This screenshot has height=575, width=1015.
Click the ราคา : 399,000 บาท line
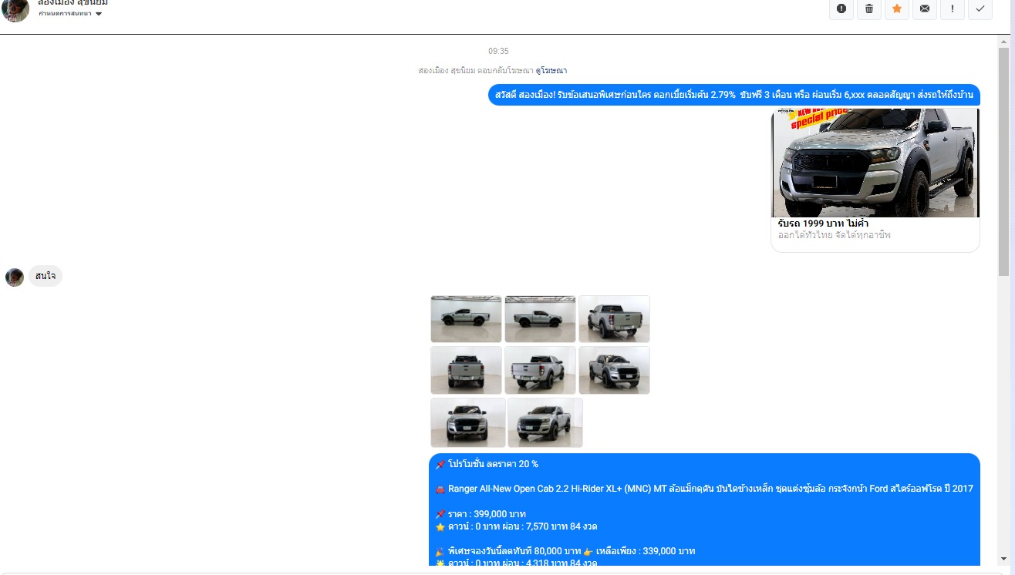pyautogui.click(x=481, y=514)
